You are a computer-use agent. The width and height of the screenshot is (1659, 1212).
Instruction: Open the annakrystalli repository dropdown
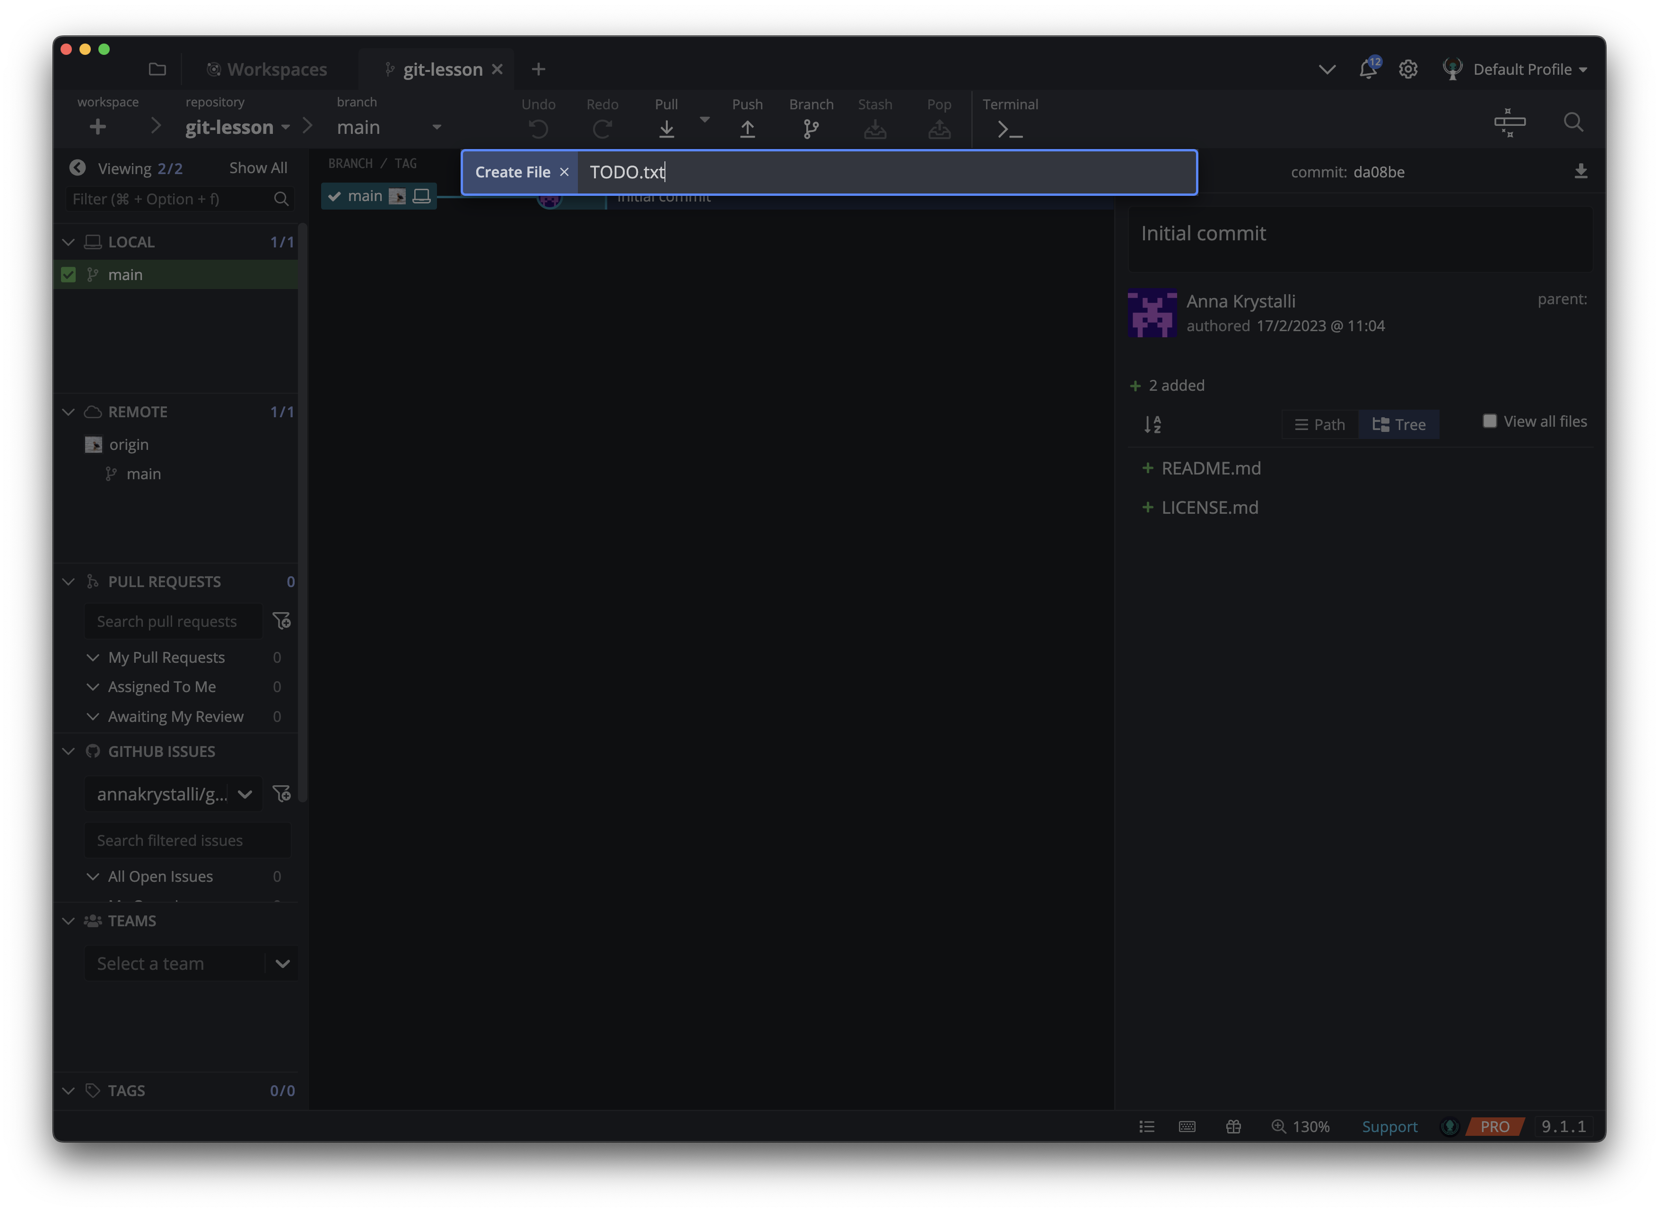173,794
